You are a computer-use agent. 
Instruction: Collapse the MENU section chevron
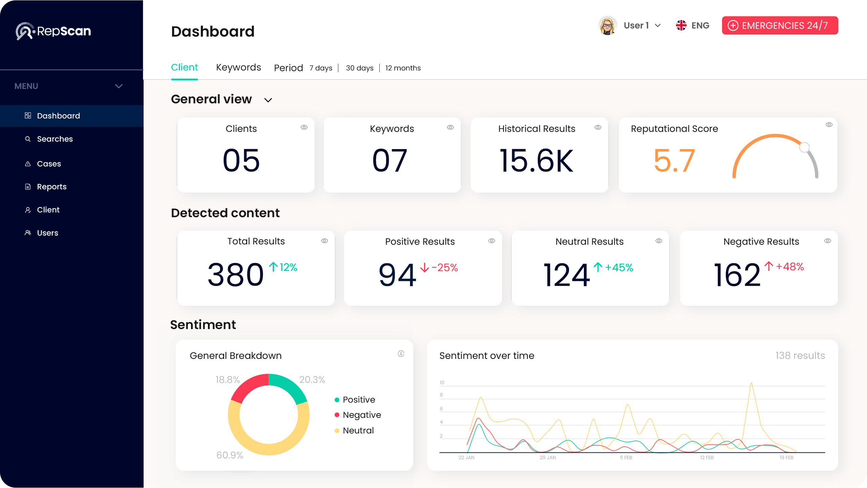click(x=119, y=86)
